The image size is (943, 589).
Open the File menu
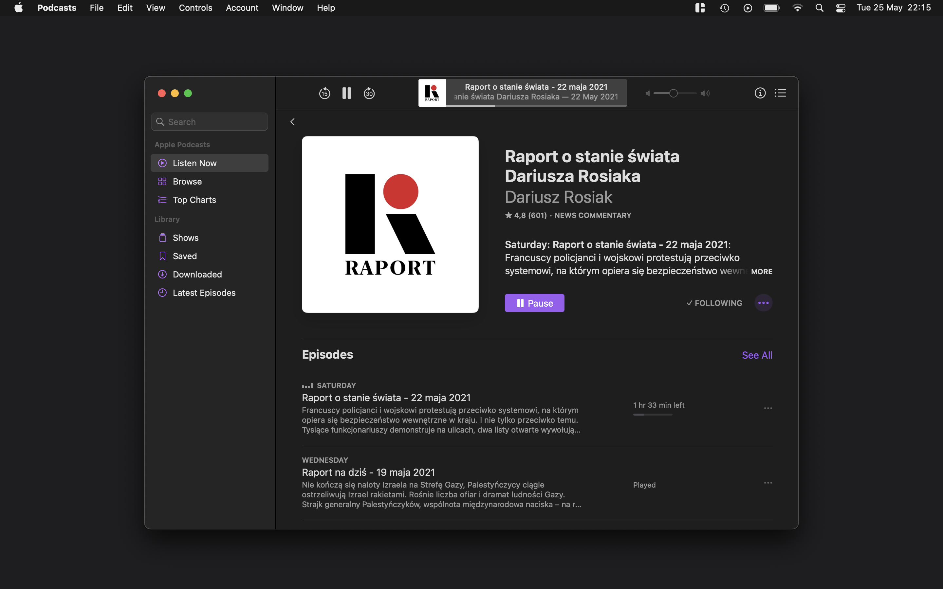(x=97, y=8)
